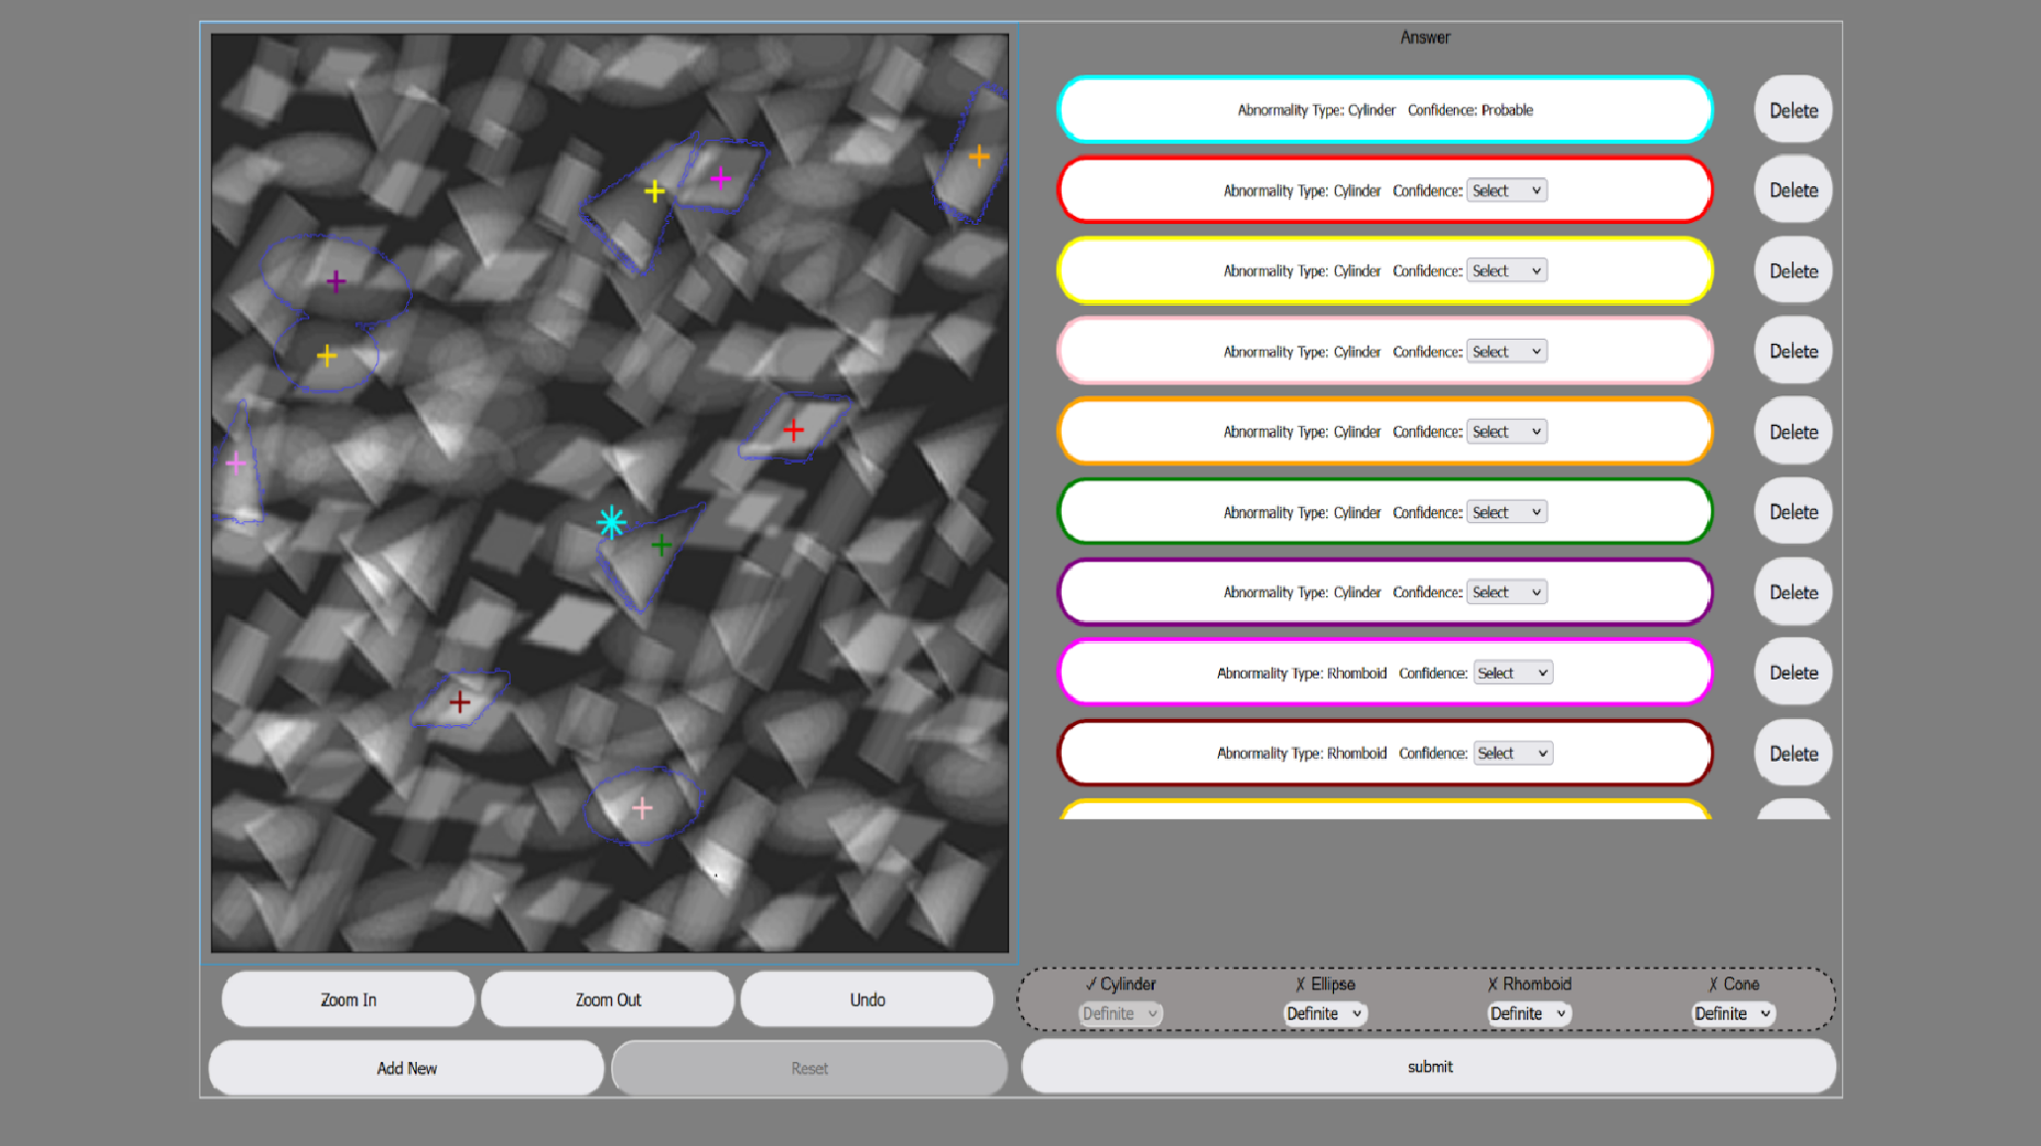Open the confidence dropdown in the magenta Rhomboid row
2041x1146 pixels.
(1512, 673)
